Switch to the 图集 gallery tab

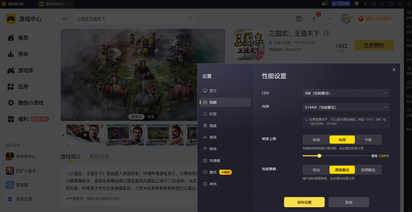pyautogui.click(x=151, y=117)
